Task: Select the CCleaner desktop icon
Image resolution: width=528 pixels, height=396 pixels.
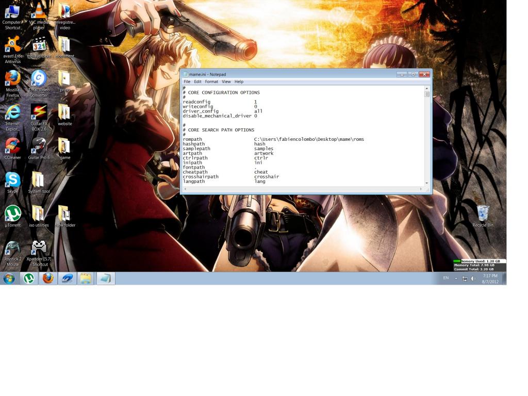Action: (x=12, y=149)
